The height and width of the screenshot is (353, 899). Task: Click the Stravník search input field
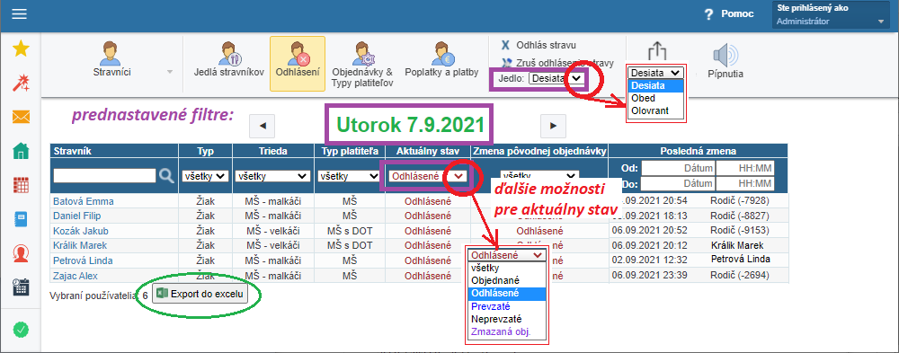(x=104, y=175)
